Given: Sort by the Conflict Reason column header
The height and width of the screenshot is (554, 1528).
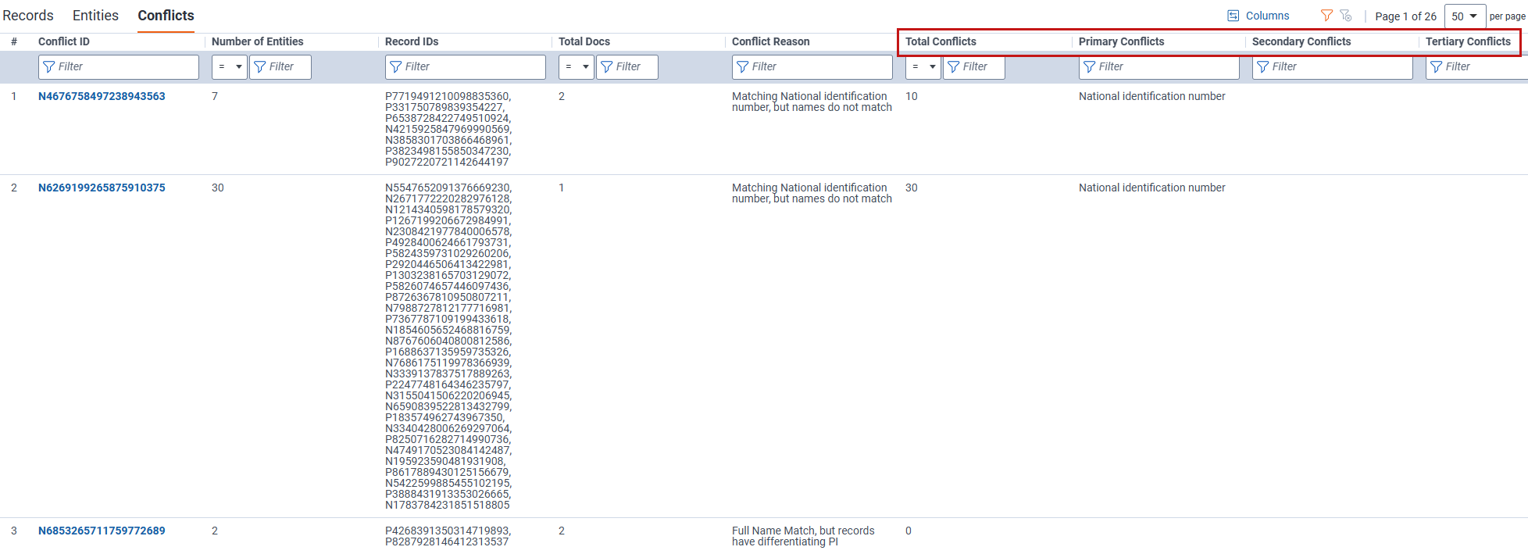Looking at the screenshot, I should click(x=771, y=41).
